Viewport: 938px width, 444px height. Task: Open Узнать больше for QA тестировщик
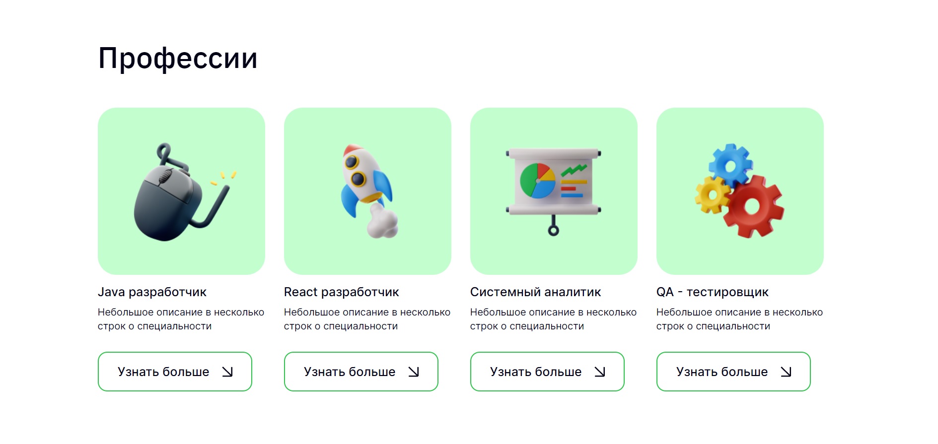point(733,372)
